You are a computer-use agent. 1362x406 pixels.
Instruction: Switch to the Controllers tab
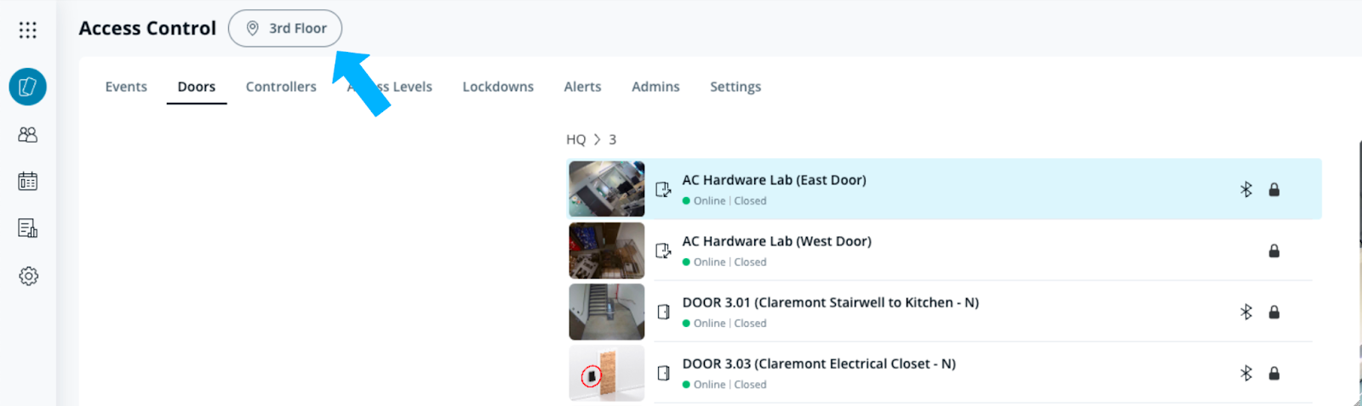click(x=281, y=87)
